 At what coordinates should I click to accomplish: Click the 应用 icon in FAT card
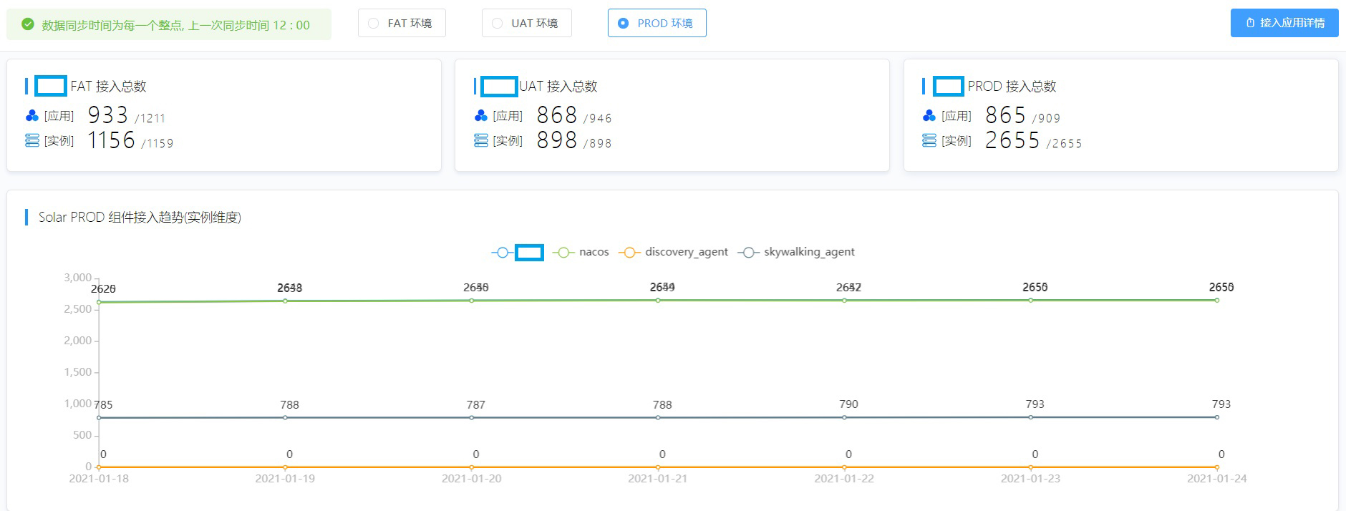[x=32, y=116]
